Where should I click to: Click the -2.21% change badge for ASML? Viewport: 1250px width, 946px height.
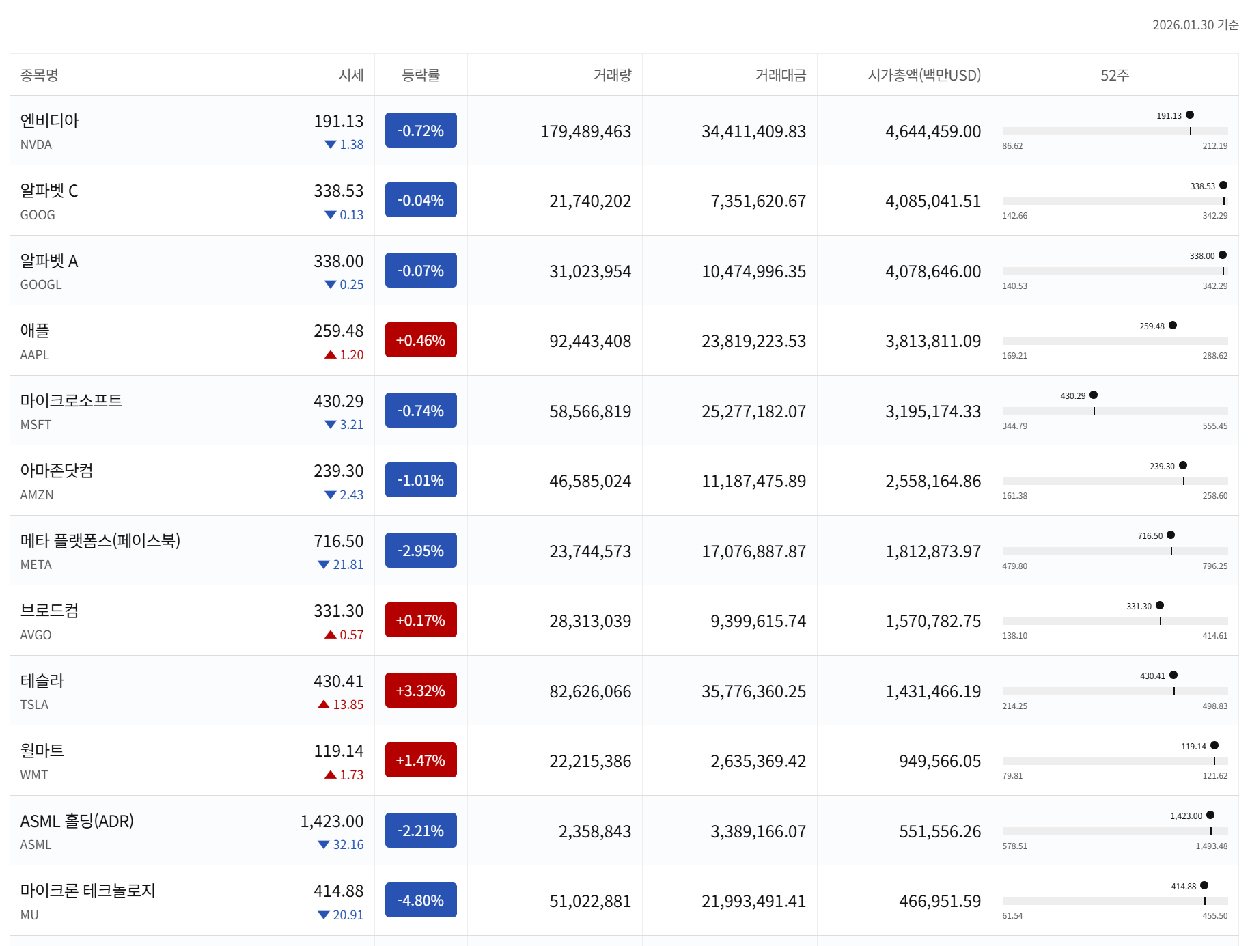pyautogui.click(x=421, y=831)
